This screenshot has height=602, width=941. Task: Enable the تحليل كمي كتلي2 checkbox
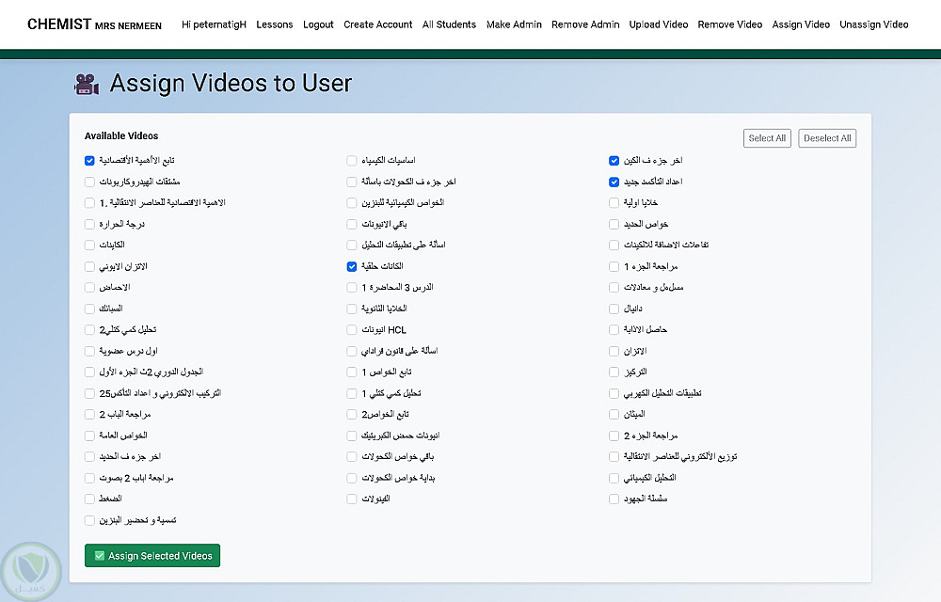[x=89, y=330]
